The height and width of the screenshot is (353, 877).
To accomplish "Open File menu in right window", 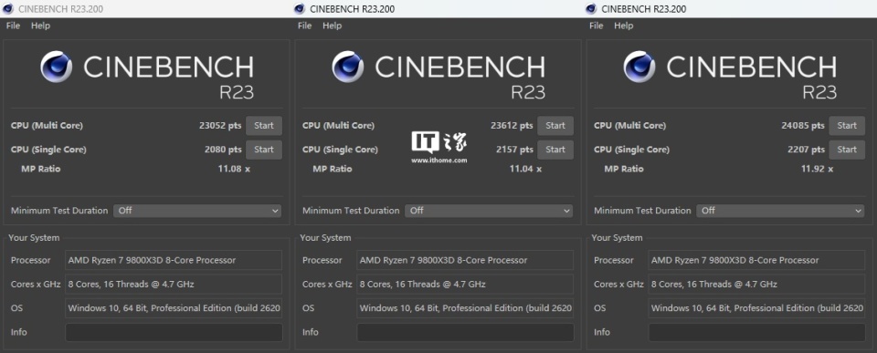I will point(597,26).
